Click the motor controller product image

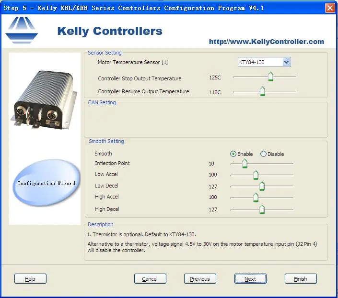(x=44, y=100)
